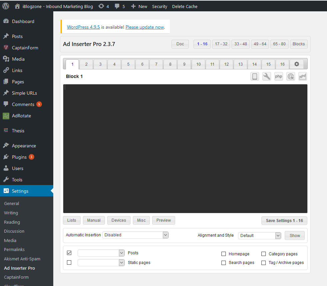Viewport: 327px width, 286px height.
Task: Toggle the php processing icon
Action: 279,76
